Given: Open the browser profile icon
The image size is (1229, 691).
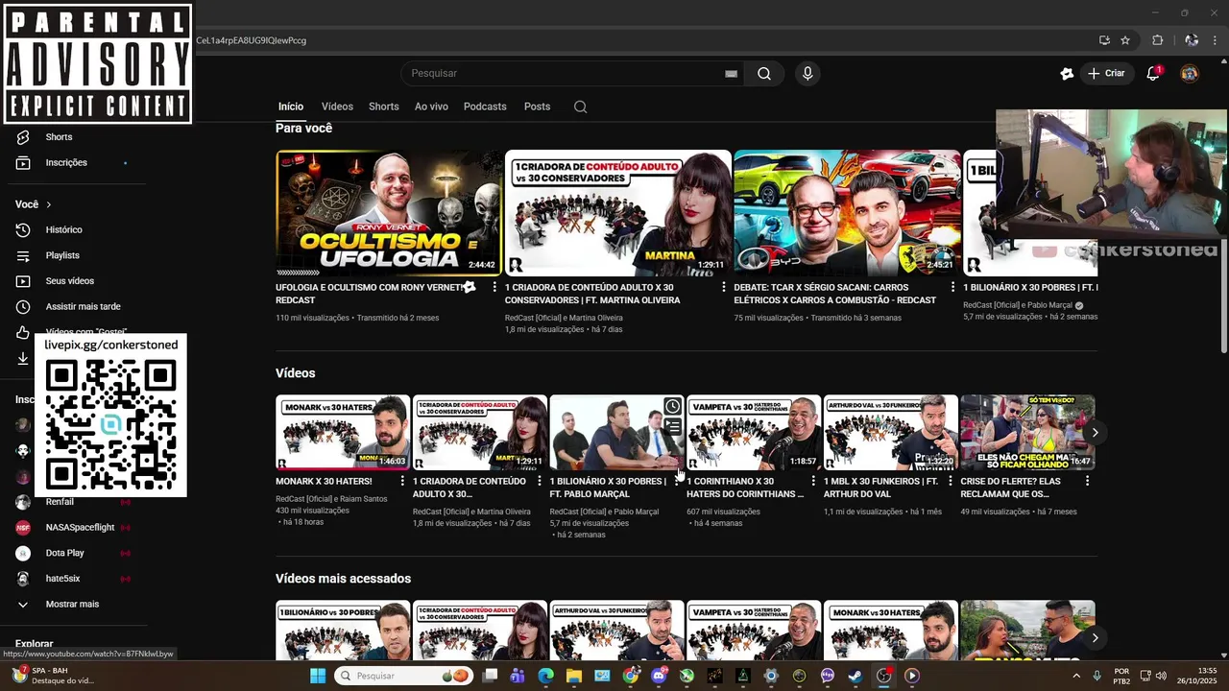Looking at the screenshot, I should [1192, 40].
